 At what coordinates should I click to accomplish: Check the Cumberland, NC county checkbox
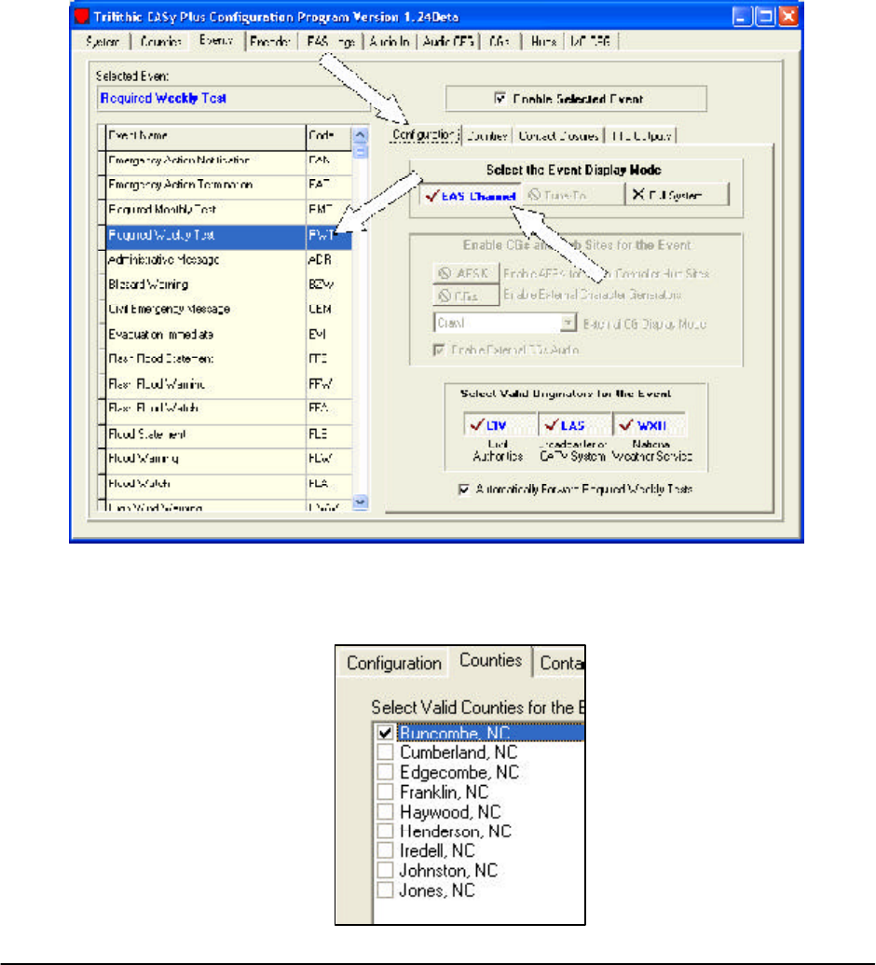pos(385,752)
